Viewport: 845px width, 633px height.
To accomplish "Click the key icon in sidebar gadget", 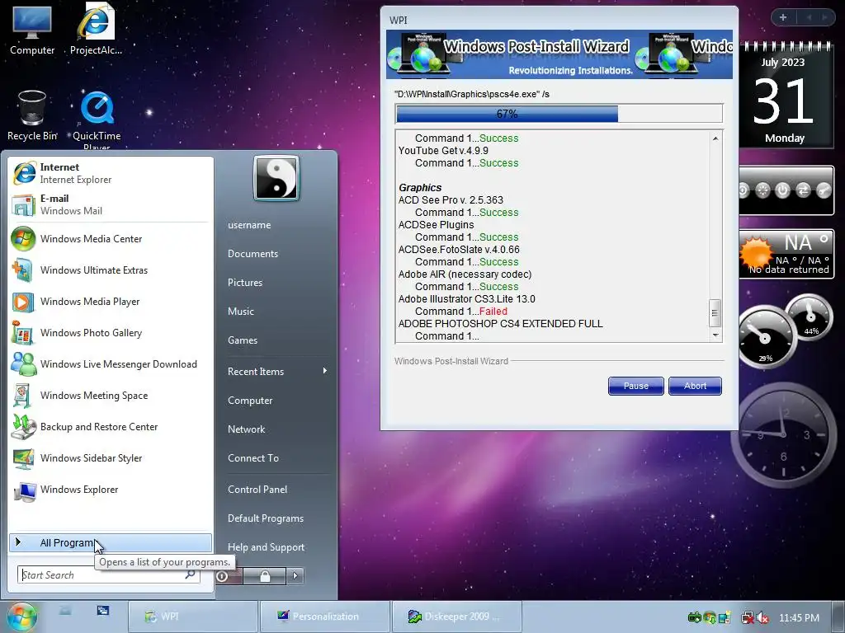I will (824, 190).
